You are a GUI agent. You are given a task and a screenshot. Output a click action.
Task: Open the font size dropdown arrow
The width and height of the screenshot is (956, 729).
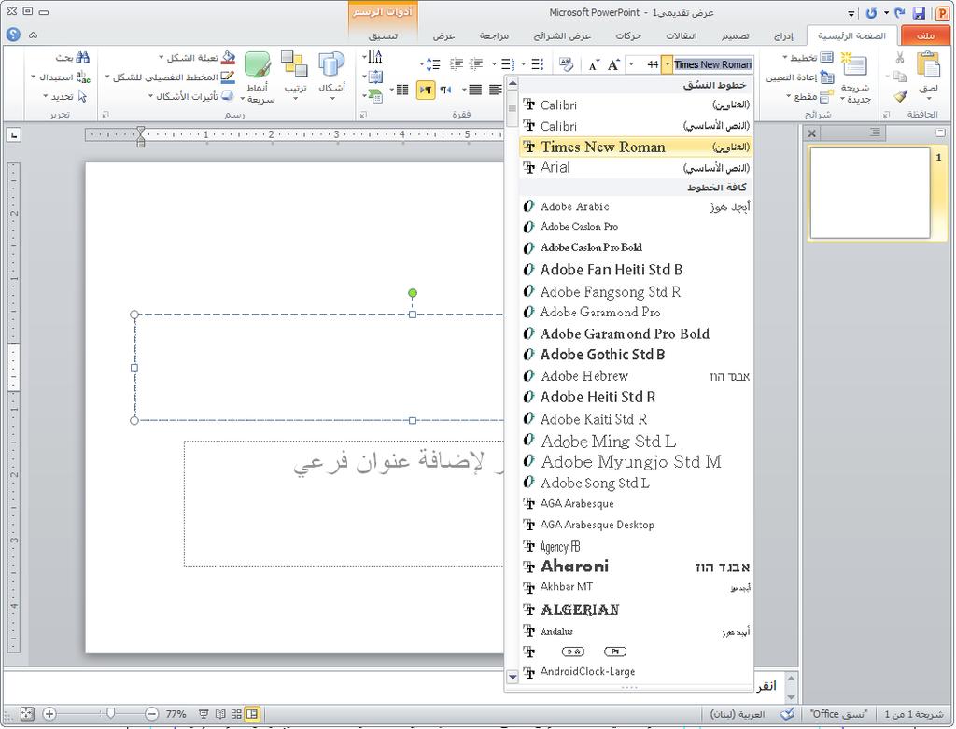tap(632, 64)
